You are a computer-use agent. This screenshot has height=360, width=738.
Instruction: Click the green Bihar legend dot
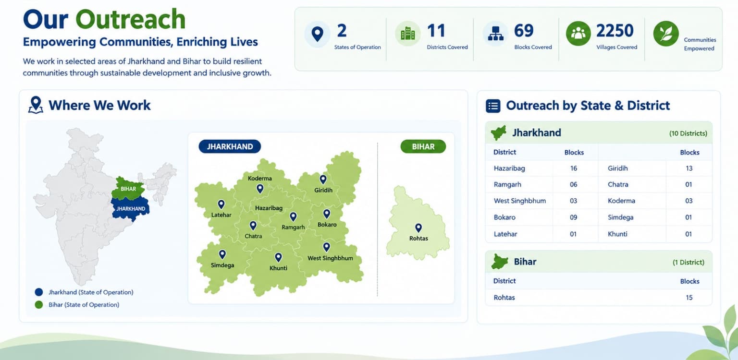(39, 304)
